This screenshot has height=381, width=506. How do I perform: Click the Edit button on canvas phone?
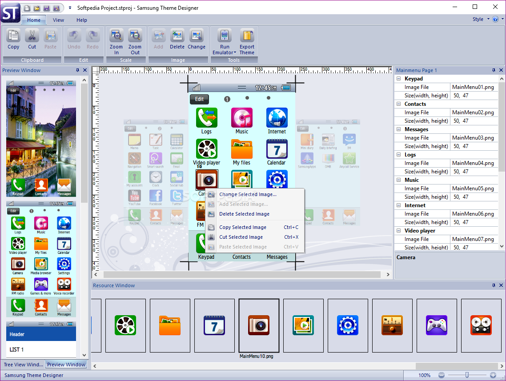pyautogui.click(x=200, y=99)
